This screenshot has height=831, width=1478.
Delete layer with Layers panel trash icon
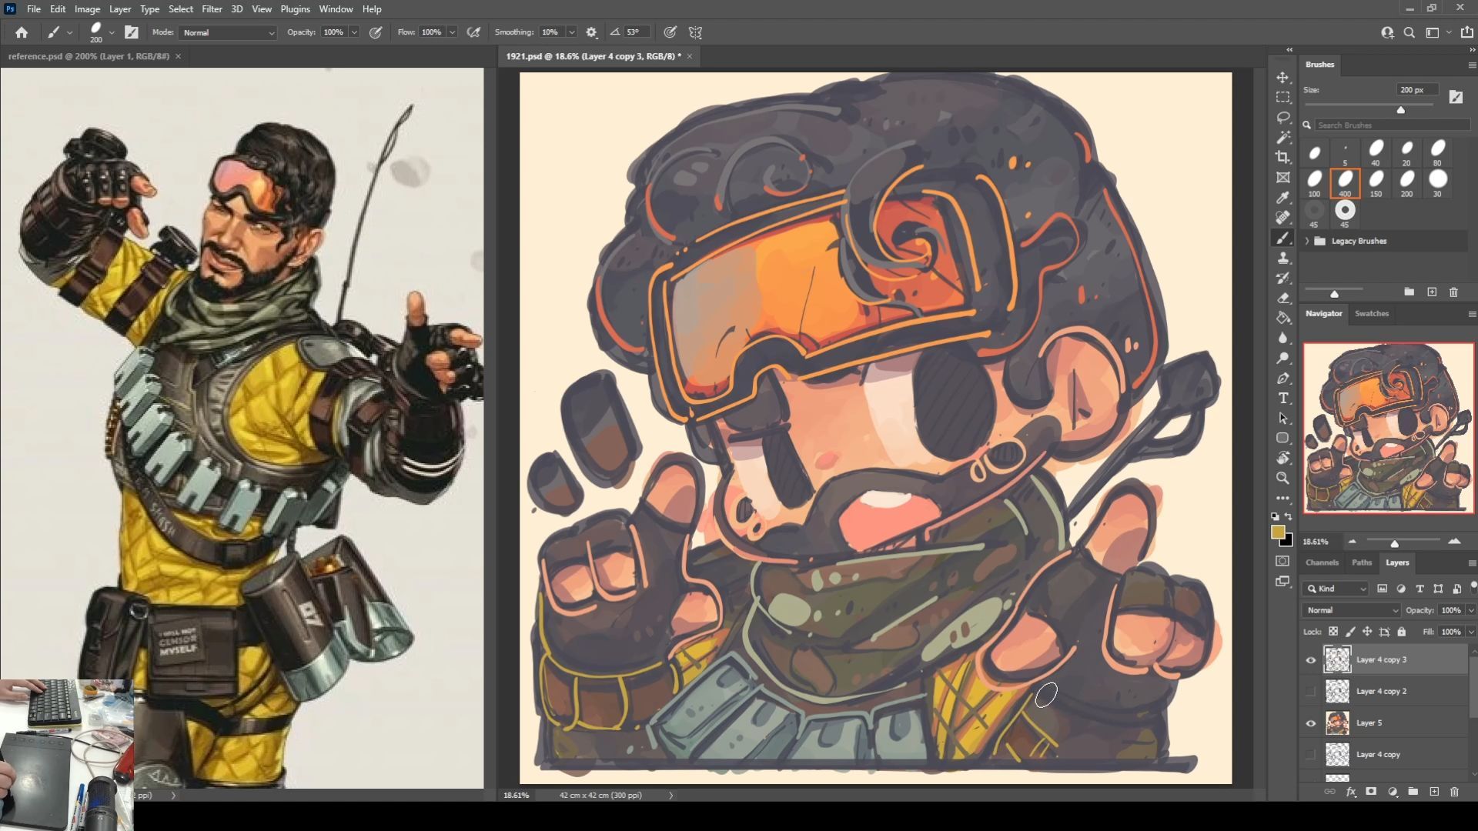(x=1454, y=791)
